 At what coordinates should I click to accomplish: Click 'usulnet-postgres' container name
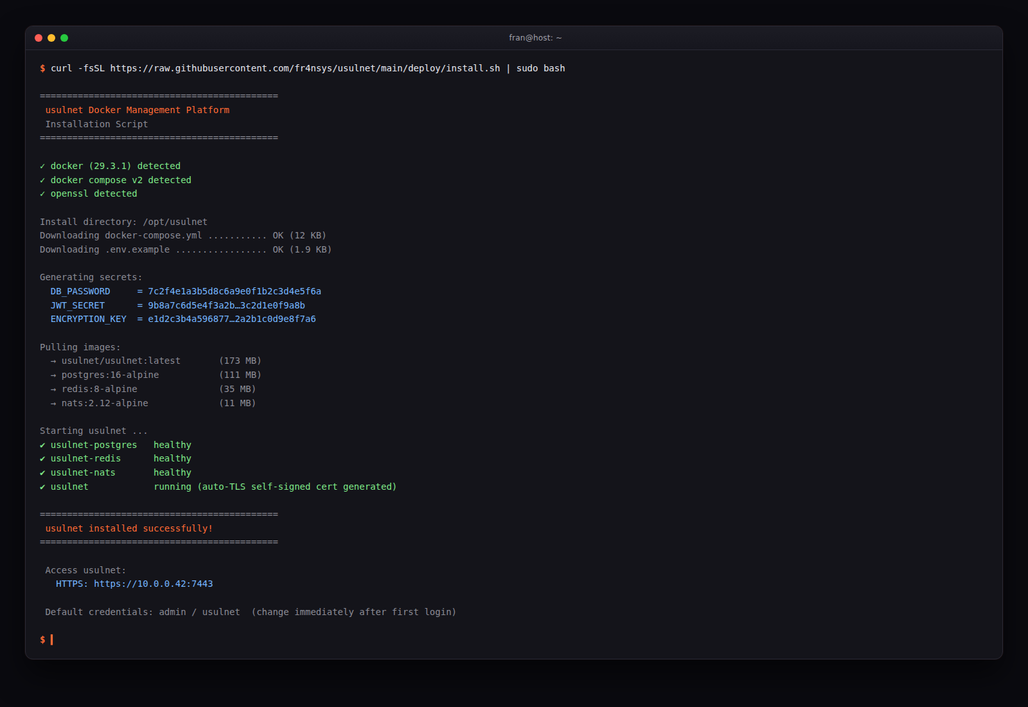[x=94, y=445]
